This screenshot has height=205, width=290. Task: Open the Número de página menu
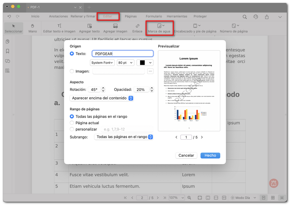pyautogui.click(x=234, y=28)
